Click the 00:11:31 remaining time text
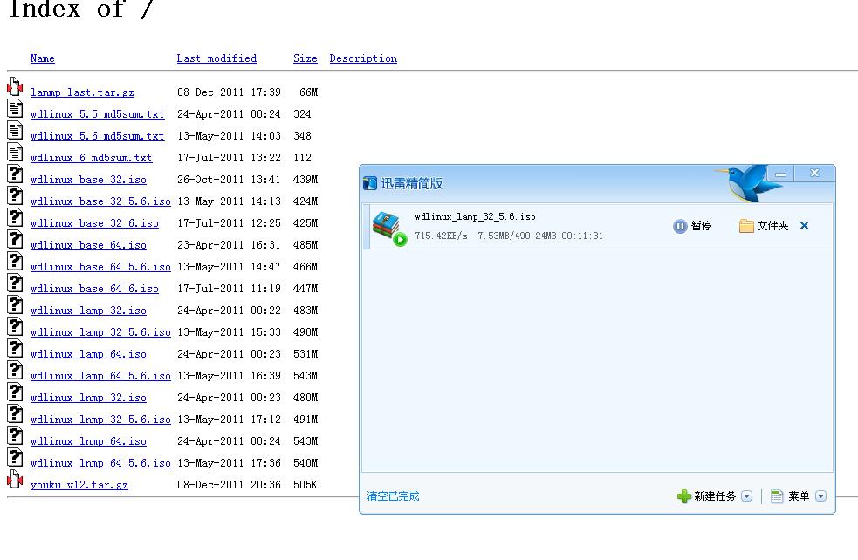Image resolution: width=858 pixels, height=560 pixels. pyautogui.click(x=582, y=236)
